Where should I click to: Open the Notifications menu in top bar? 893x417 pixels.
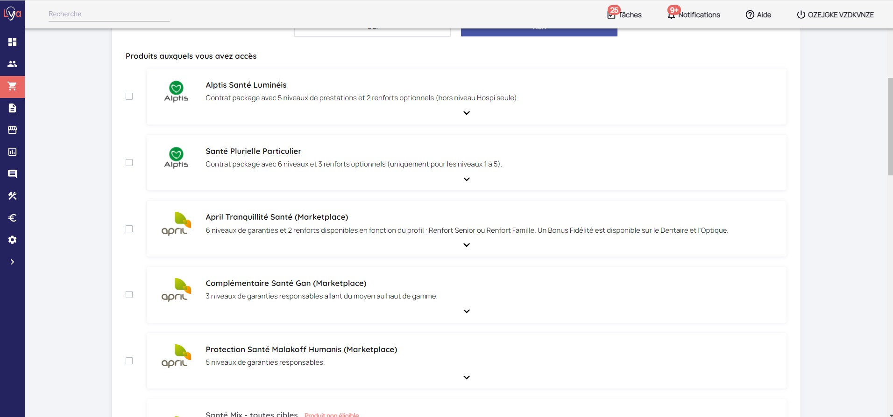point(694,15)
